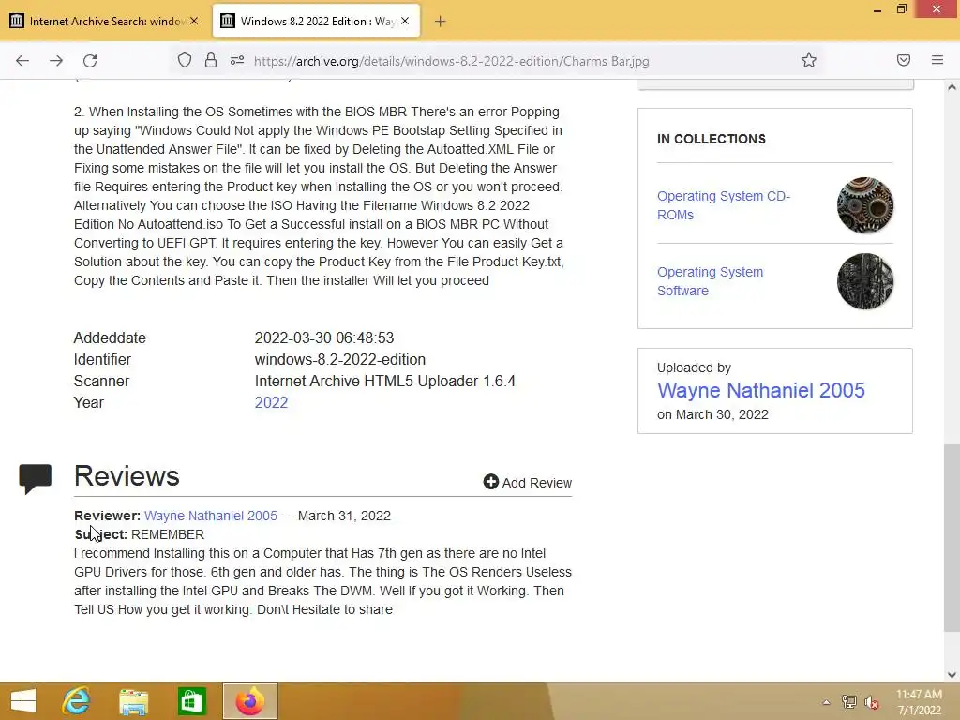Click the Firefox taskbar icon
Image resolution: width=960 pixels, height=720 pixels.
click(x=249, y=701)
